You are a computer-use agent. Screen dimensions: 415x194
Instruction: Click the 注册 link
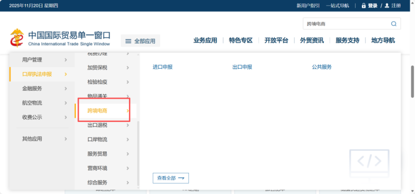(396, 5)
